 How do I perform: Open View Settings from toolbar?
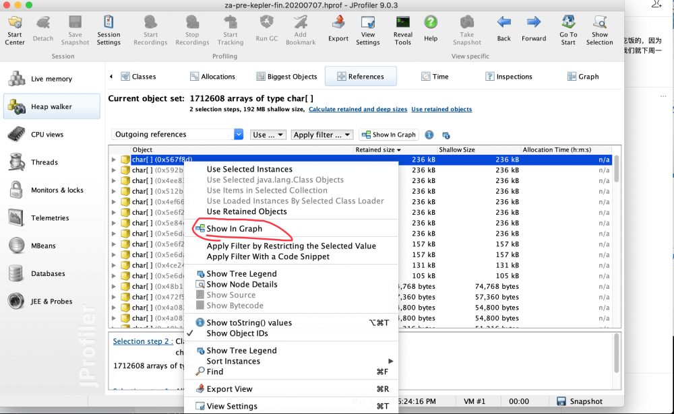coord(367,30)
